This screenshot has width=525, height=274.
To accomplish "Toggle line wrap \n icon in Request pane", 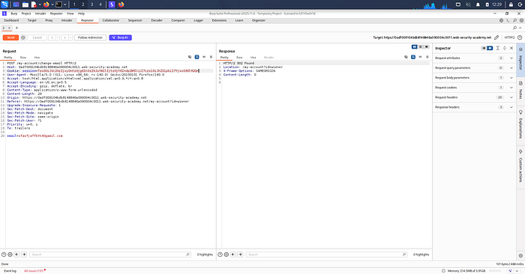I will tap(204, 57).
